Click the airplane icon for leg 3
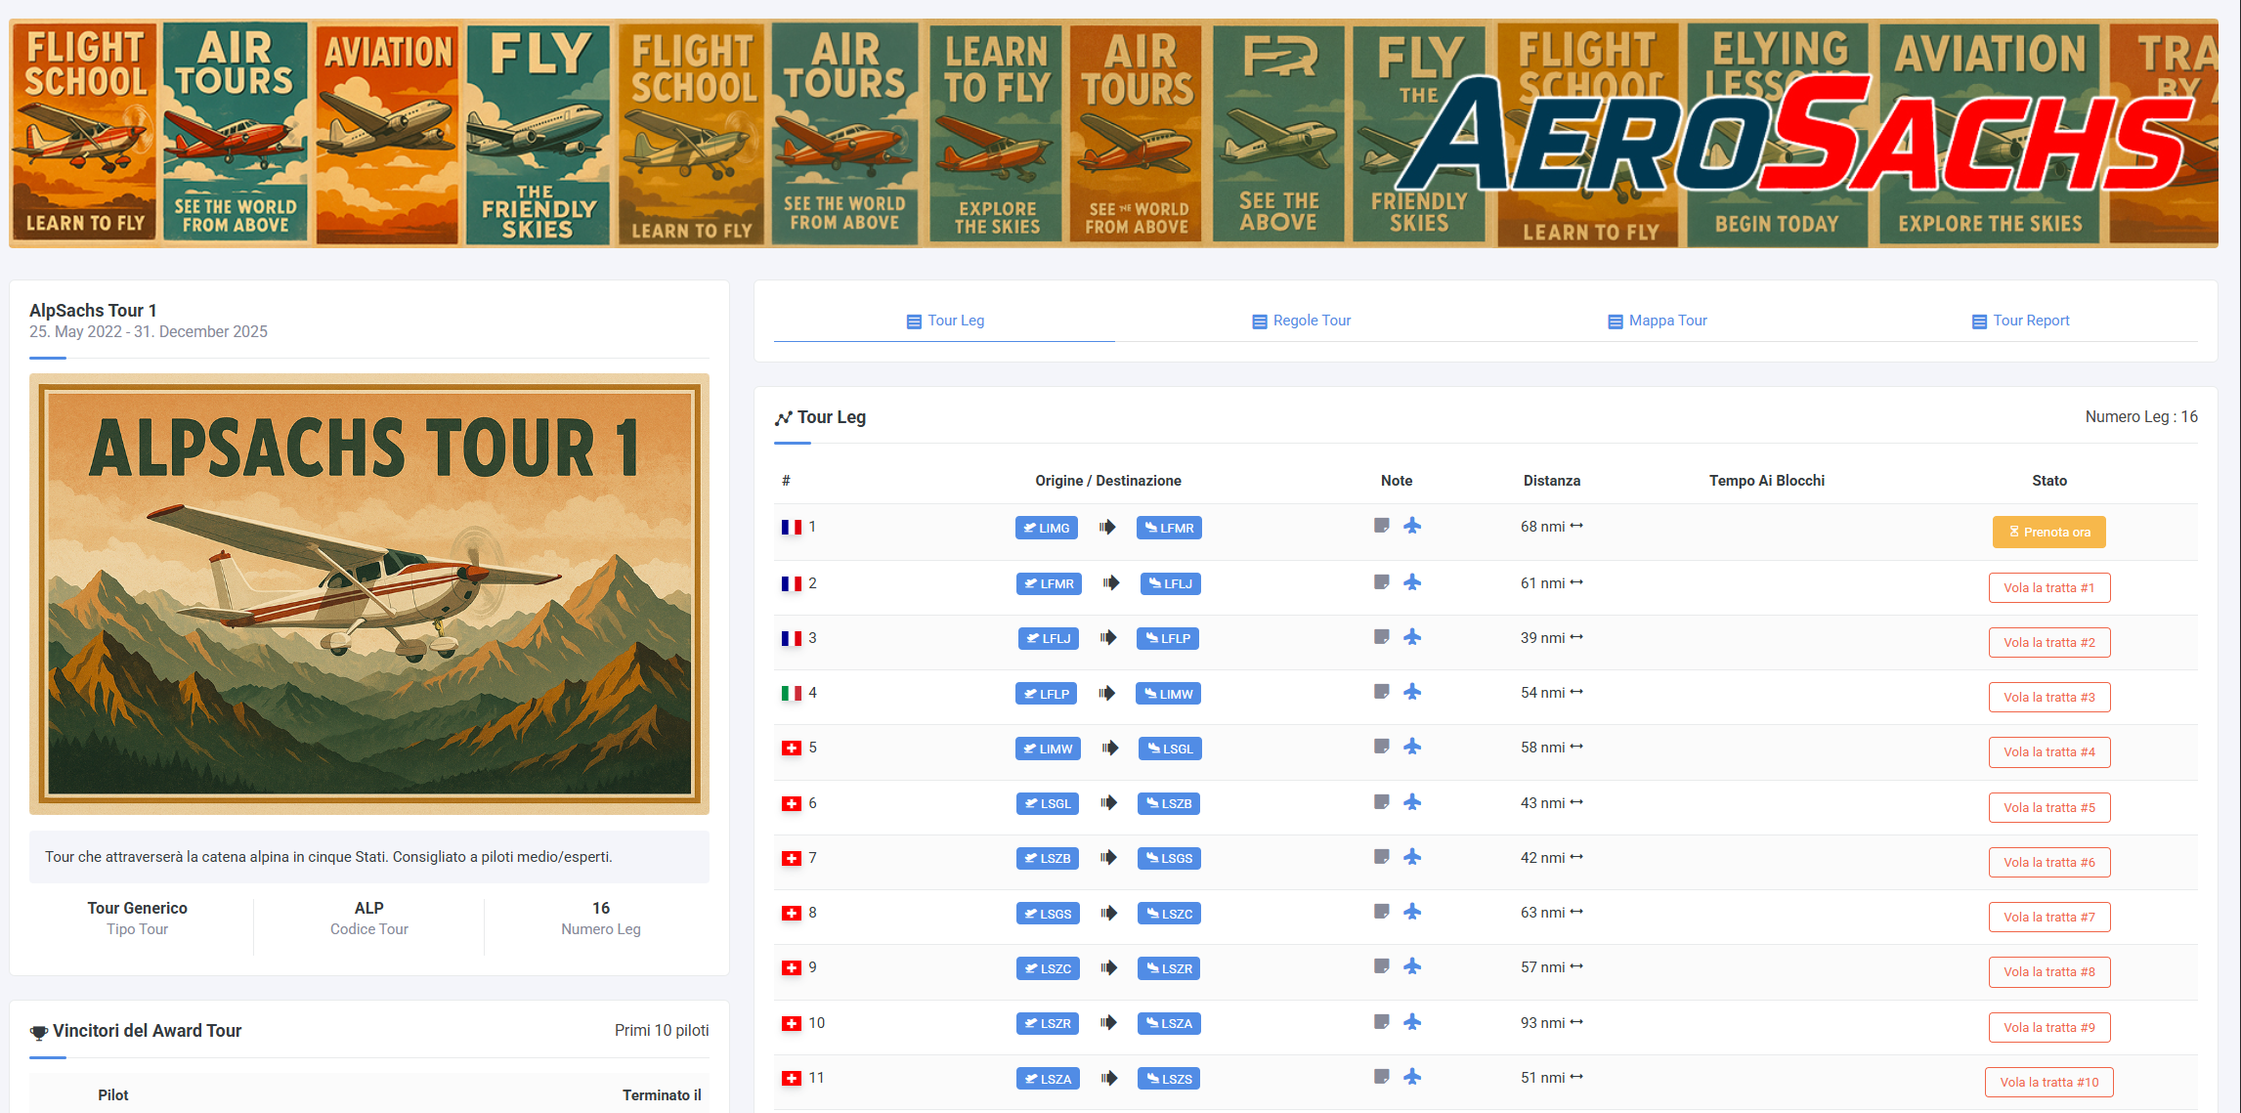Viewport: 2241px width, 1113px height. pos(1412,637)
